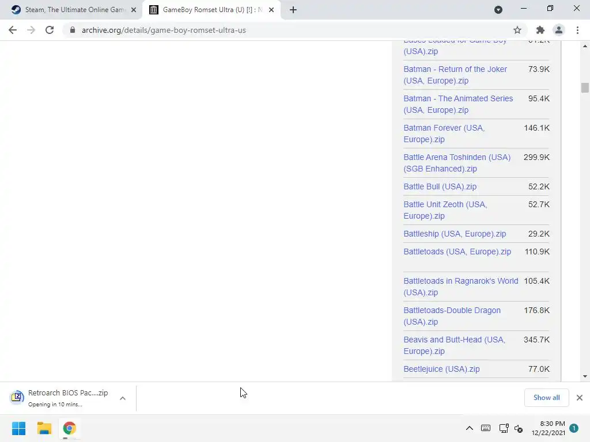Open the Windows Start menu
The image size is (590, 442).
coord(19,428)
